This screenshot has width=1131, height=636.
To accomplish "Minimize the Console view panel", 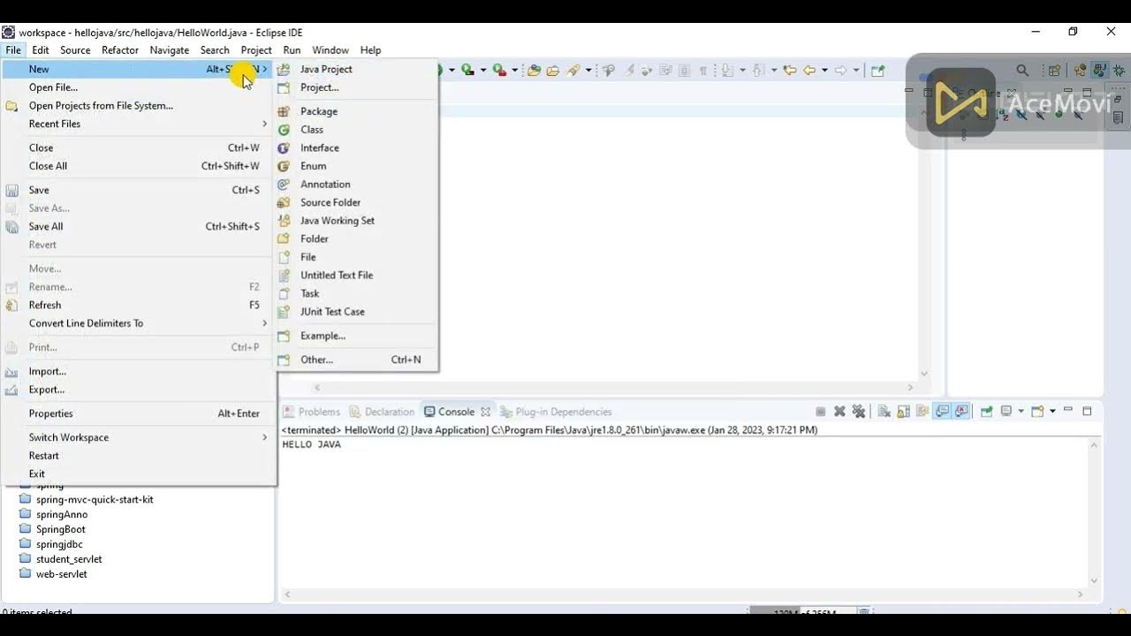I will [x=1067, y=411].
